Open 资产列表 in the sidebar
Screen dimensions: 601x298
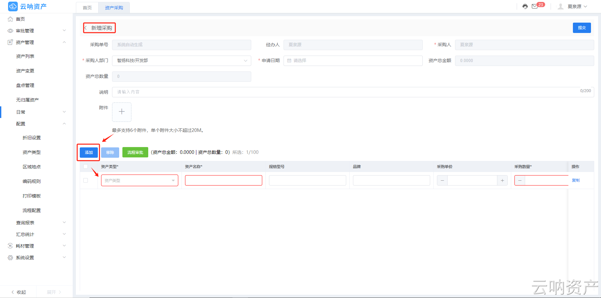tap(25, 56)
